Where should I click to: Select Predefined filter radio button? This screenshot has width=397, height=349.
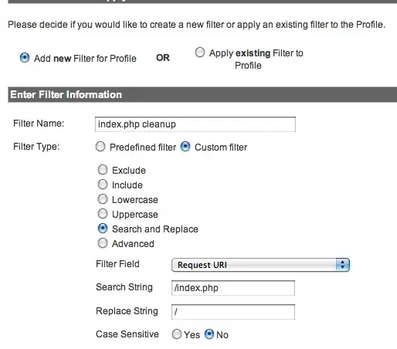click(100, 147)
